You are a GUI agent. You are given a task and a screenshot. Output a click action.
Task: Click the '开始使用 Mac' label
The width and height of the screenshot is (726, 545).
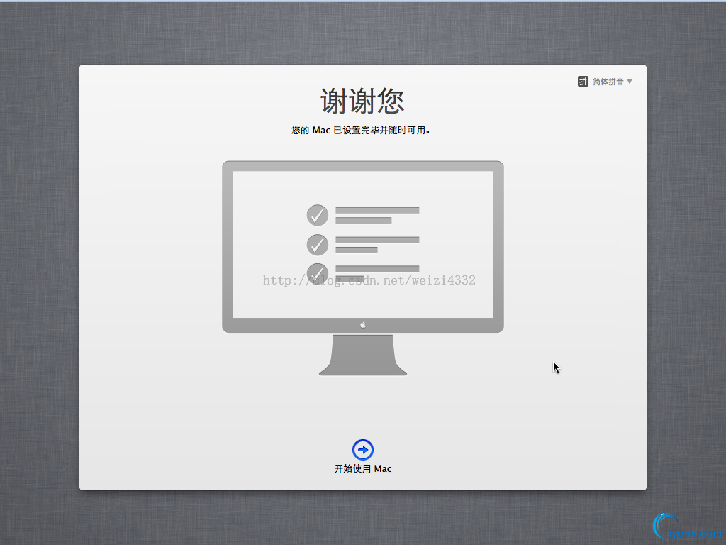pyautogui.click(x=363, y=468)
